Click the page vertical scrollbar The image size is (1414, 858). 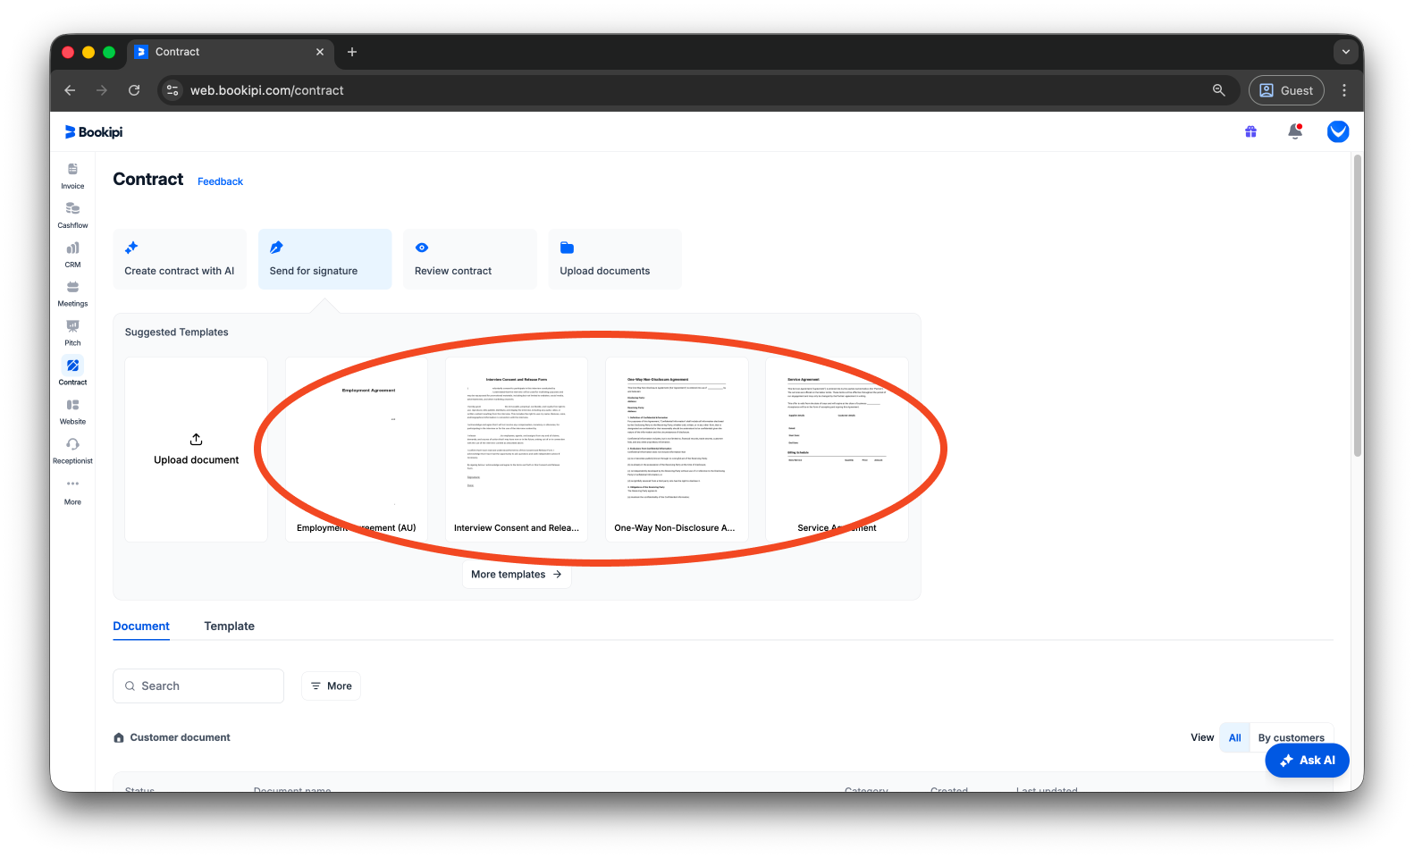click(x=1358, y=306)
